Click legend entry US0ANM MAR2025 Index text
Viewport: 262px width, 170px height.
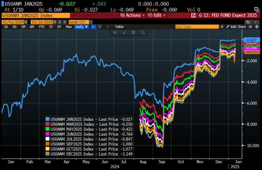point(72,124)
